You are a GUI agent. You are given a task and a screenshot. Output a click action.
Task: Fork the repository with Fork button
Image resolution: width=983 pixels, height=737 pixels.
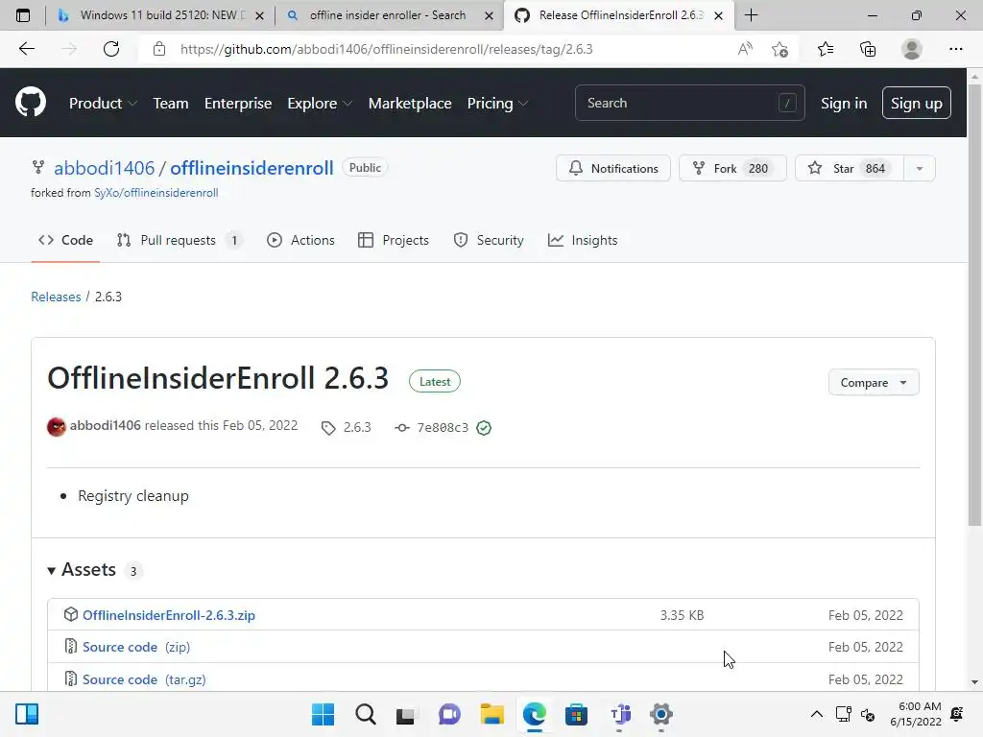click(732, 169)
